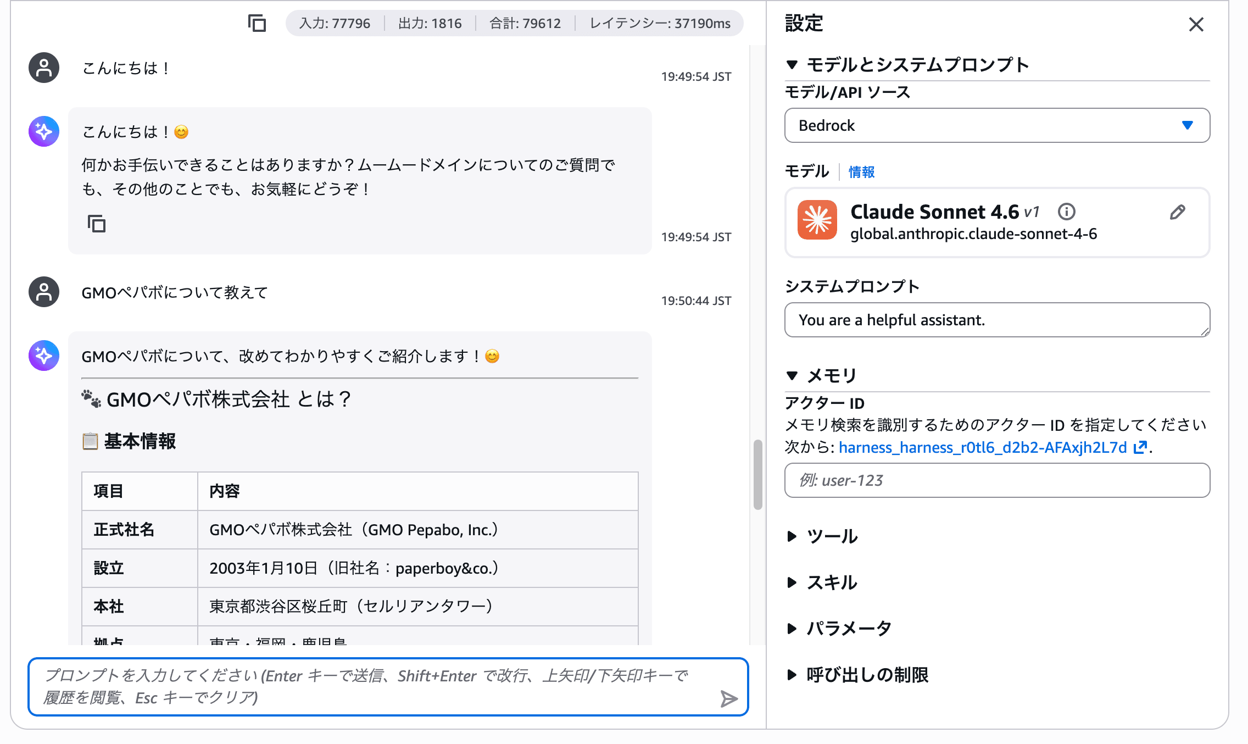Screen dimensions: 1248x744
Task: Click the 合計: 79612 token stat
Action: point(525,23)
